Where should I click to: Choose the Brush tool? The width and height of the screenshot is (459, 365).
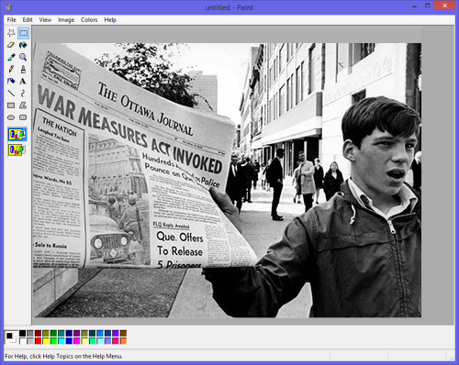pos(23,69)
